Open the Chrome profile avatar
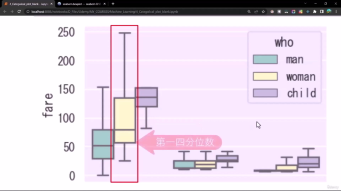This screenshot has width=341, height=191. tap(329, 12)
